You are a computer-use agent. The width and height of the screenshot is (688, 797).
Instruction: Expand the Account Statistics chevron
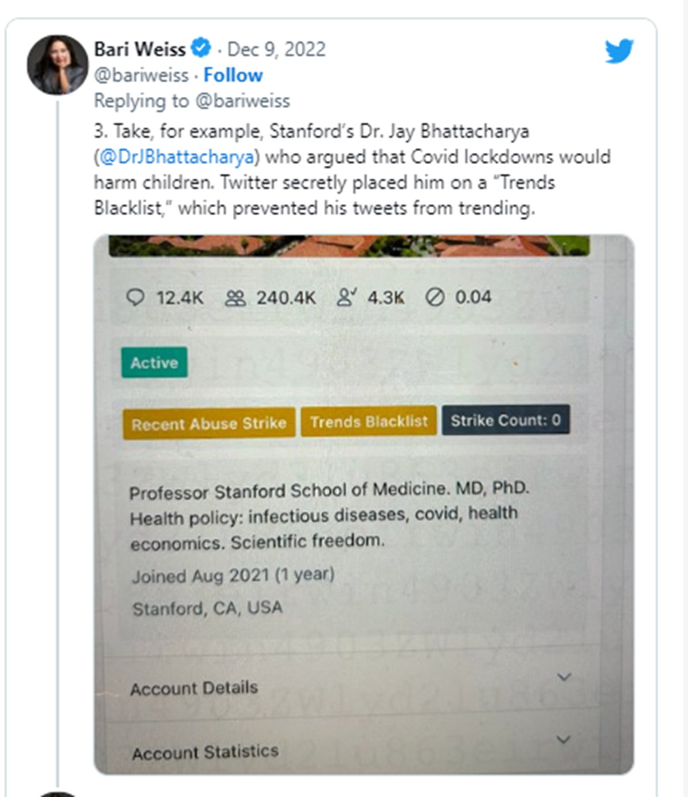[x=564, y=740]
